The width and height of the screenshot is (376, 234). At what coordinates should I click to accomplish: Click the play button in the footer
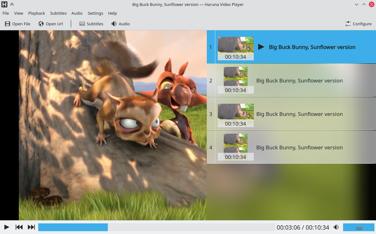(7, 227)
